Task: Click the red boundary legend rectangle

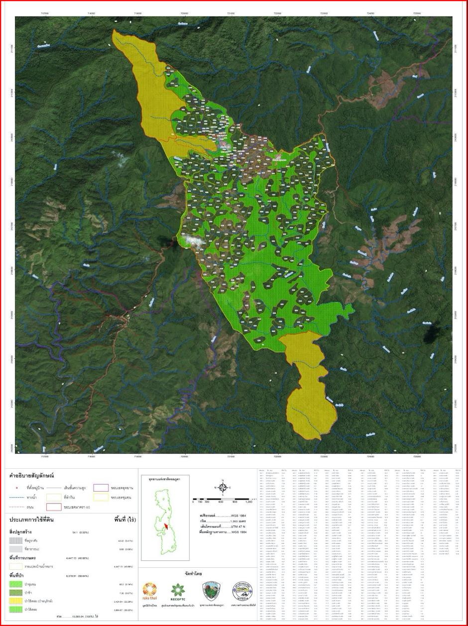Action: [x=54, y=507]
